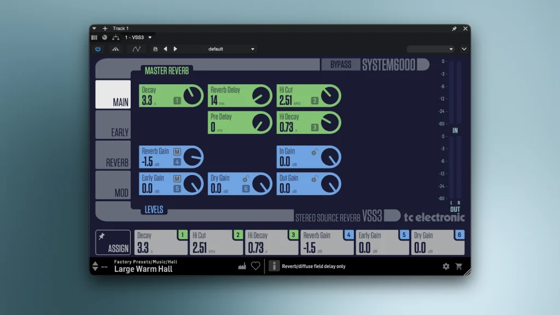Click the bottom-right window grip handle

[x=467, y=272]
